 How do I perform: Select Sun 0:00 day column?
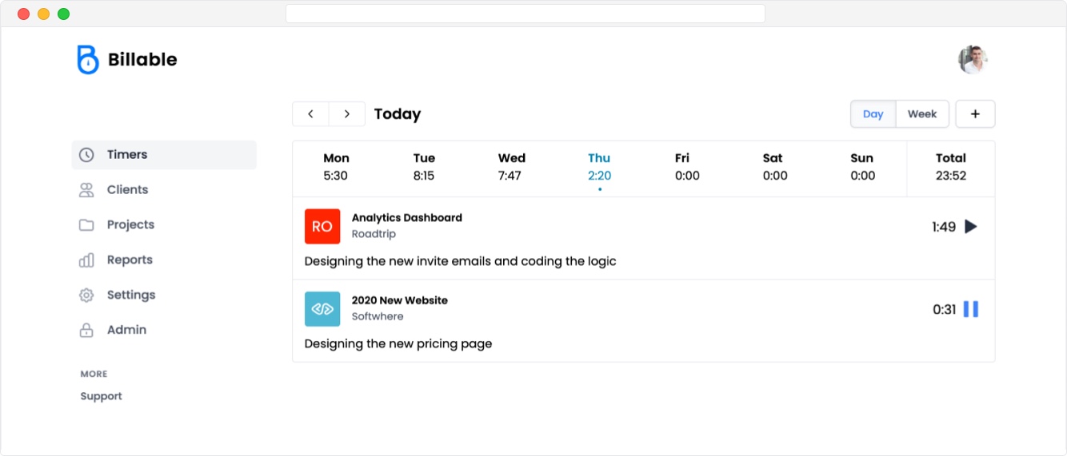point(862,167)
